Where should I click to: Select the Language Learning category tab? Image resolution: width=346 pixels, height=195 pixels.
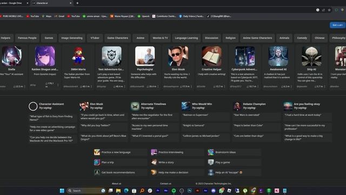187,38
